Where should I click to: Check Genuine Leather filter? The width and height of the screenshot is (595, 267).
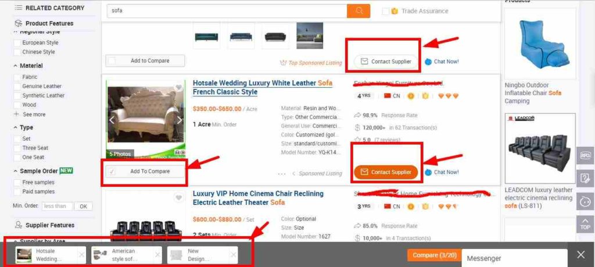(x=17, y=86)
